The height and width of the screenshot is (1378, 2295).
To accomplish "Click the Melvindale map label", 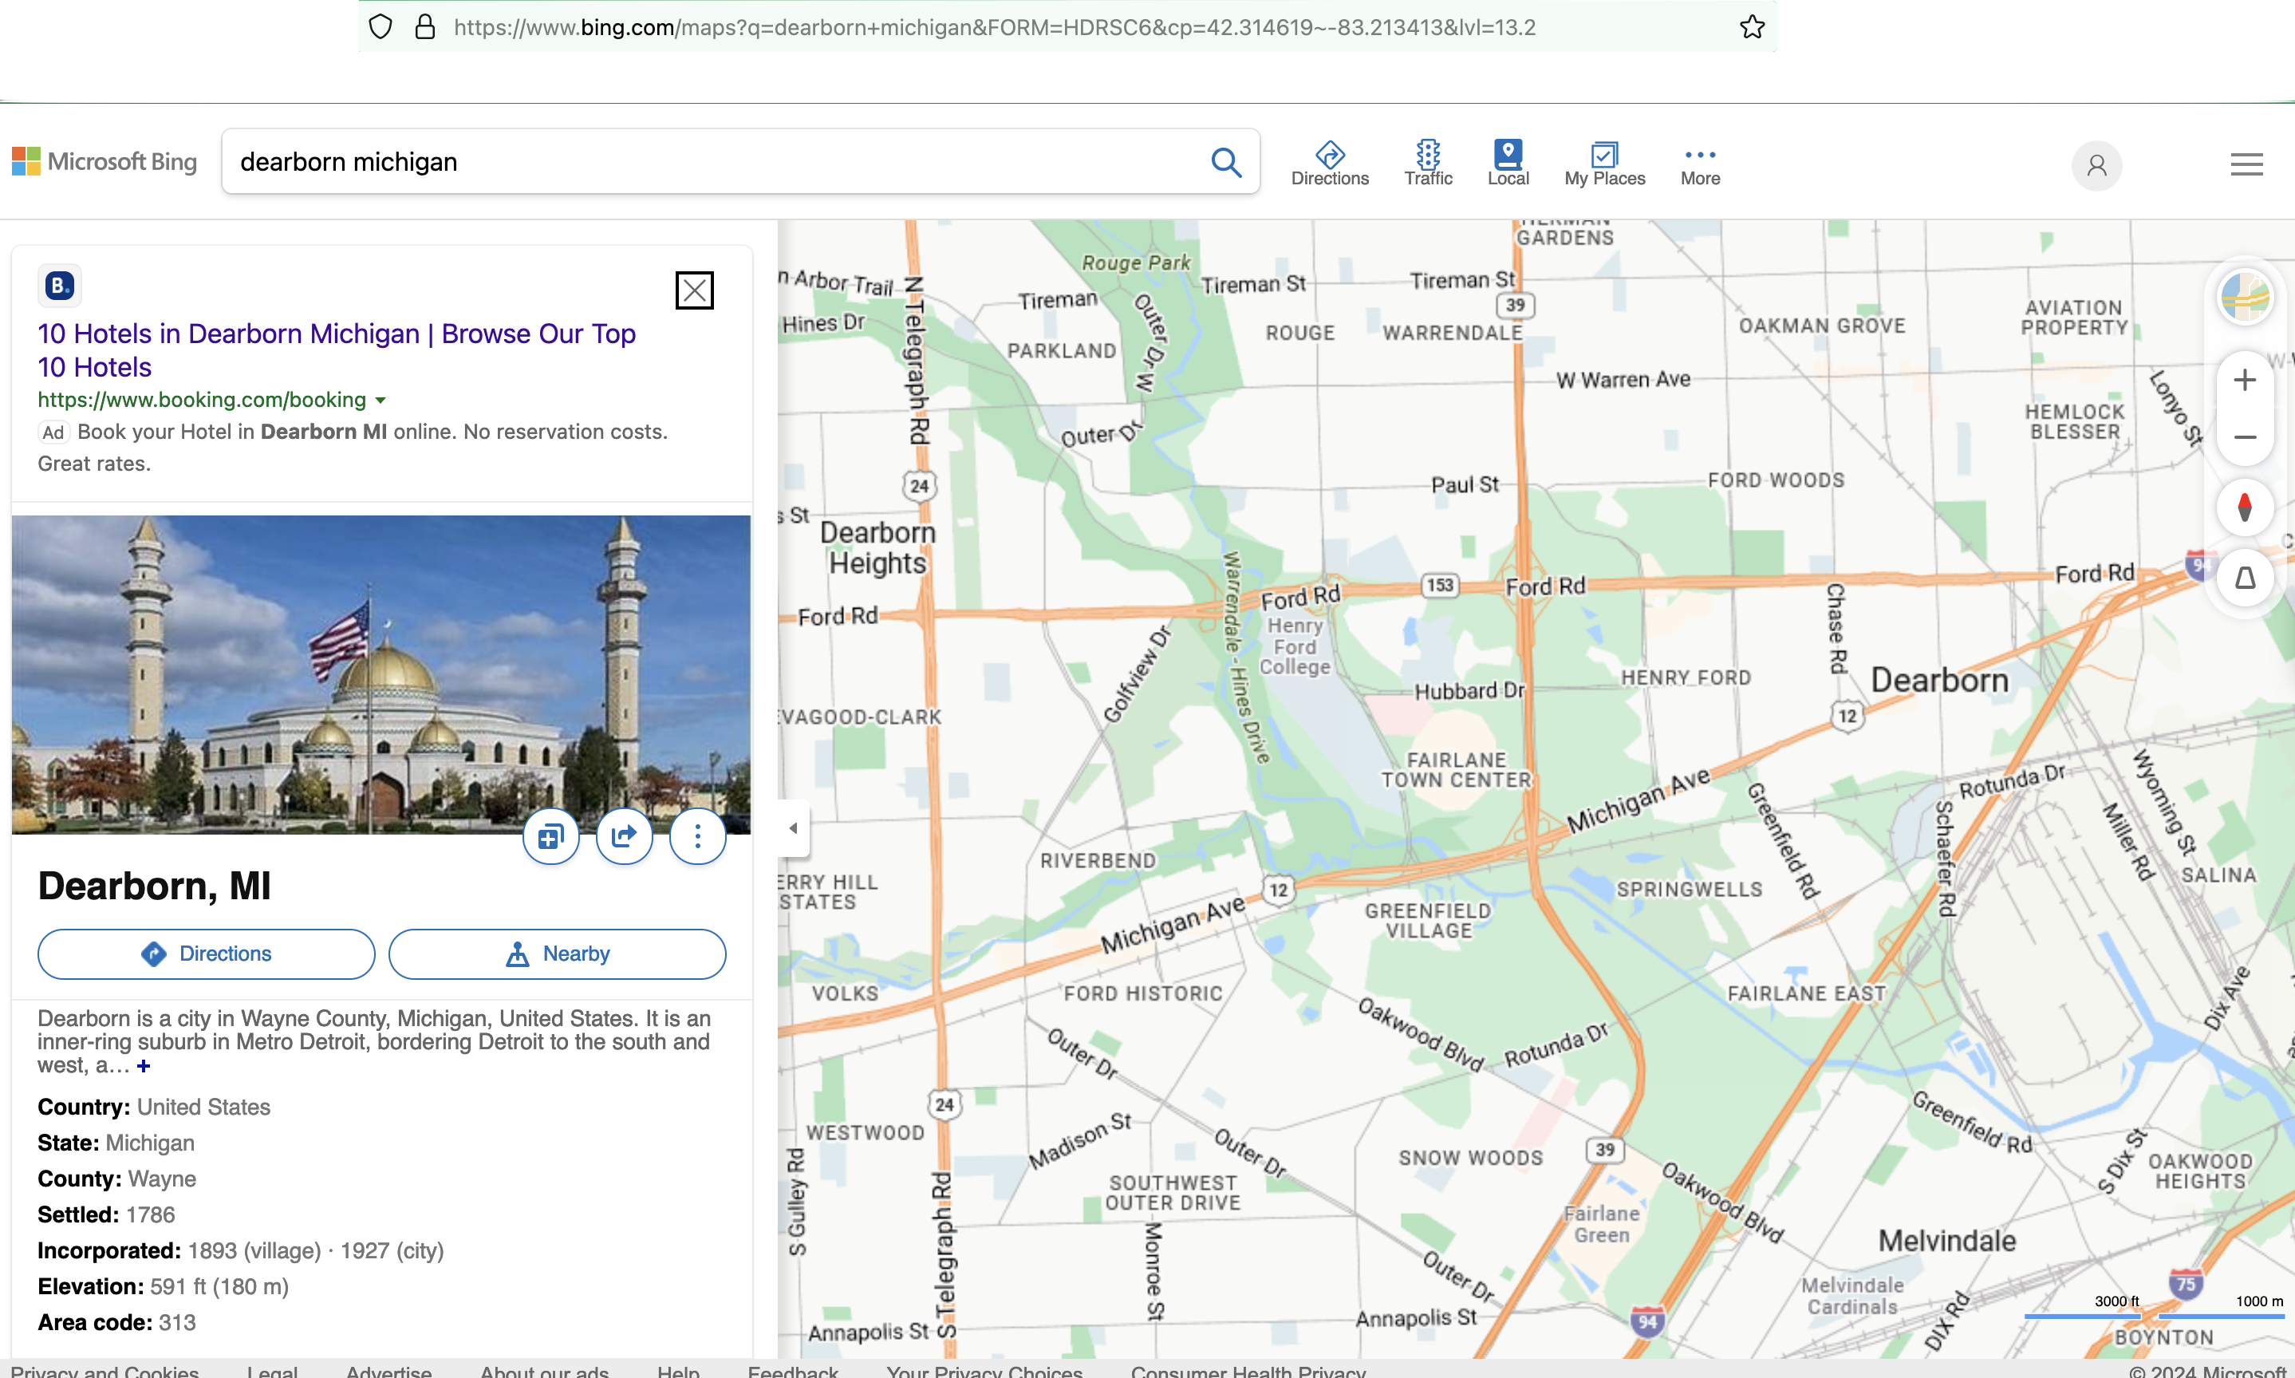I will (1946, 1241).
